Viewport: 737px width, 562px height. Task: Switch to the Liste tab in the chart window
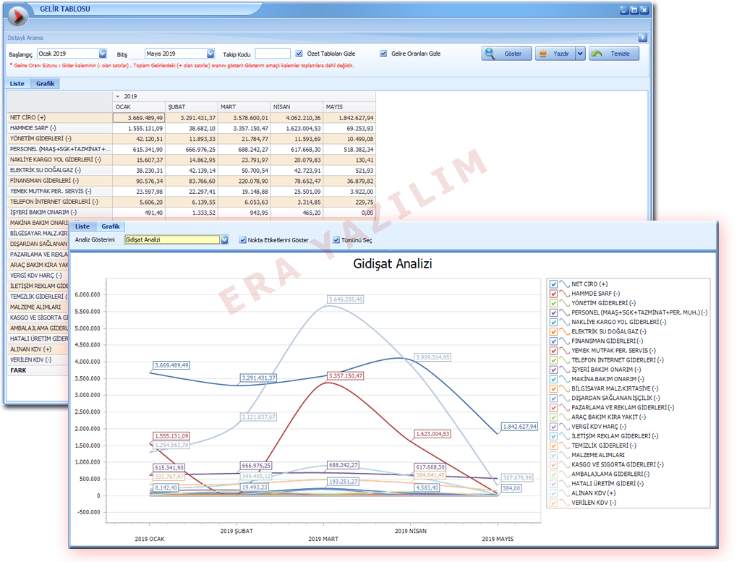pyautogui.click(x=82, y=226)
